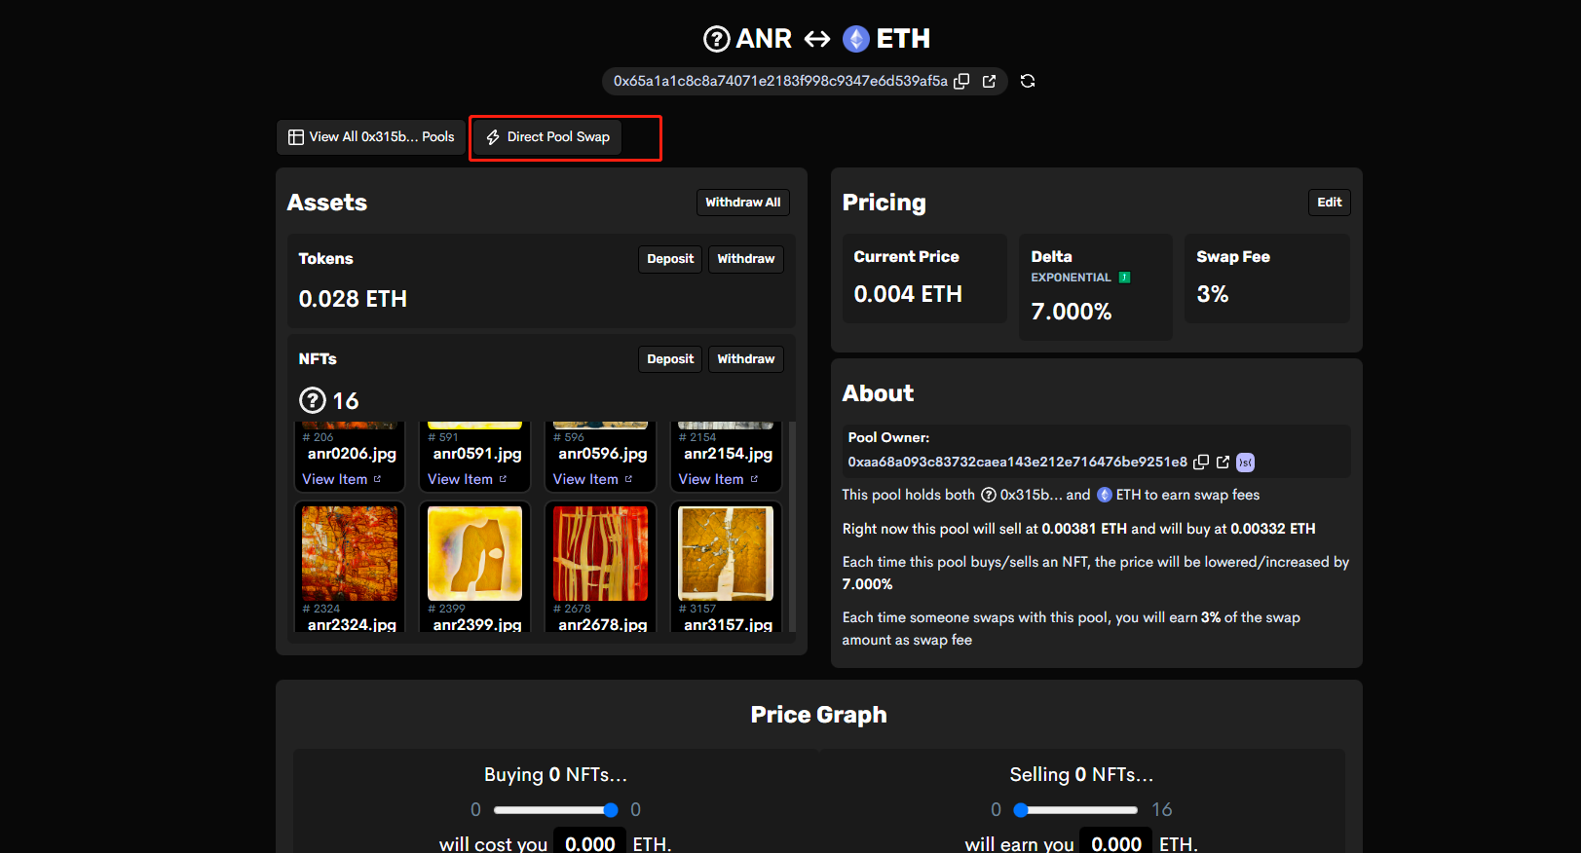Edit the pool pricing
1581x853 pixels.
coord(1329,203)
